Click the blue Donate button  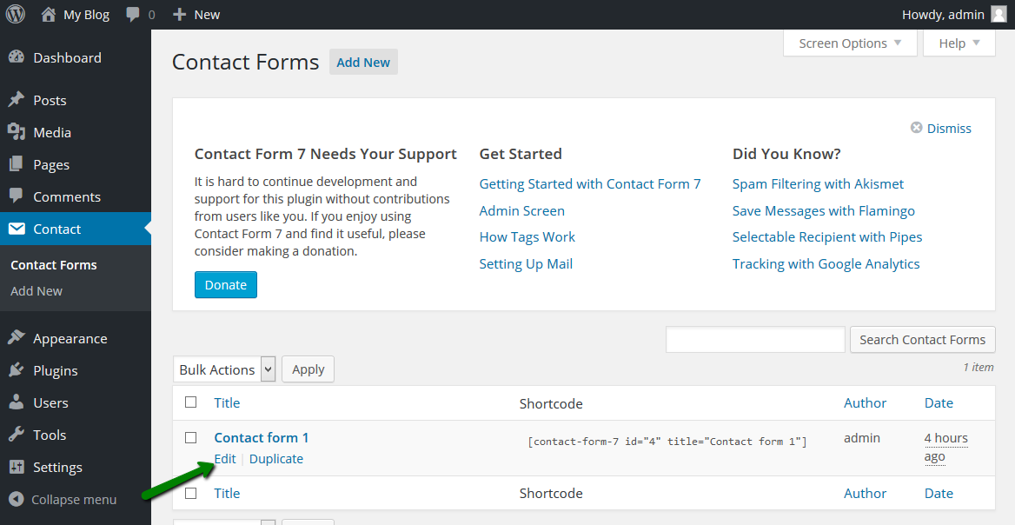tap(226, 285)
